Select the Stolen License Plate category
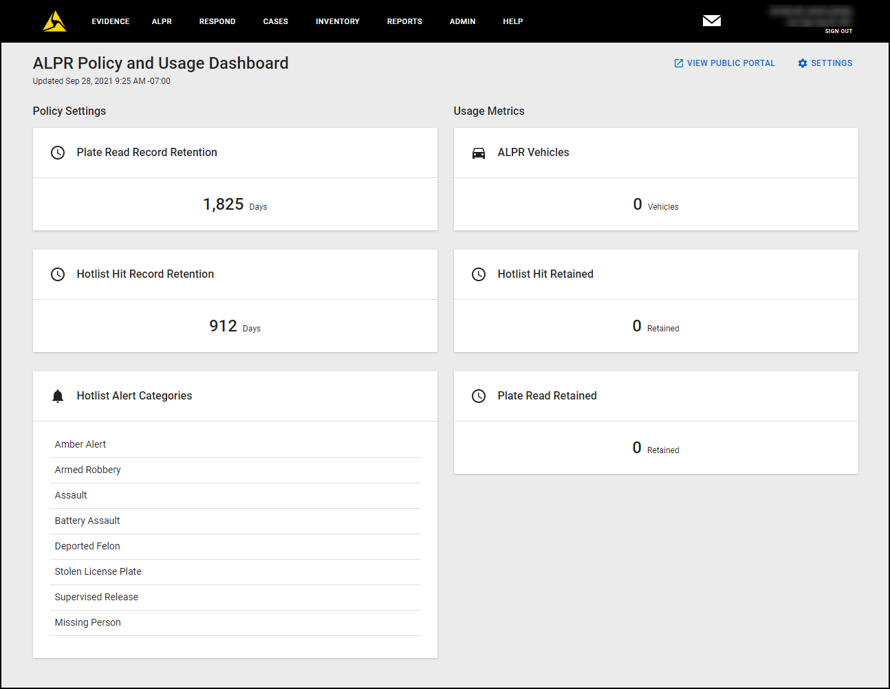890x689 pixels. tap(98, 571)
